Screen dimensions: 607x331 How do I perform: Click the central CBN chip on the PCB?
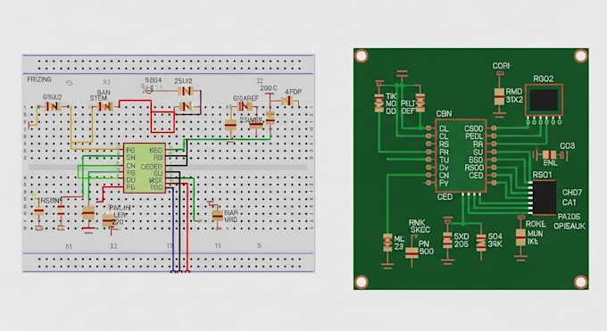coord(461,155)
